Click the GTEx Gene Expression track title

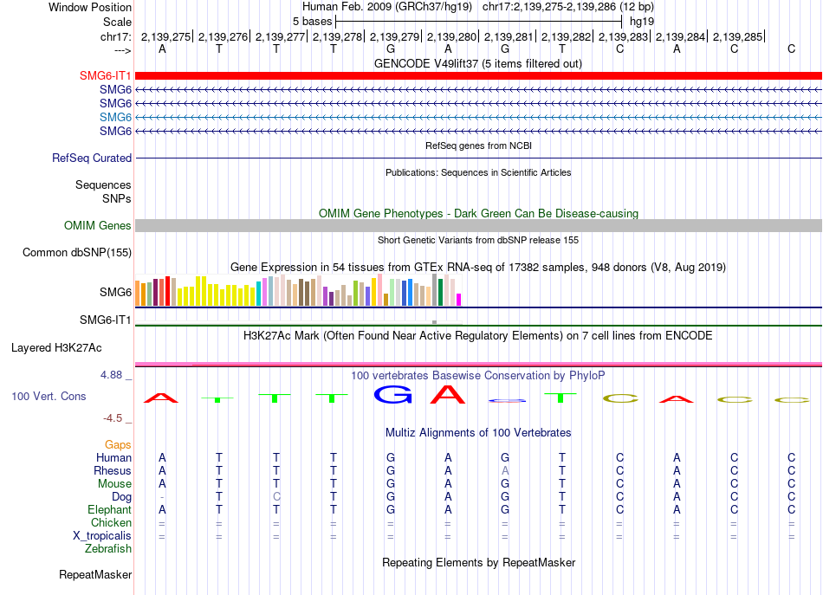[x=478, y=267]
